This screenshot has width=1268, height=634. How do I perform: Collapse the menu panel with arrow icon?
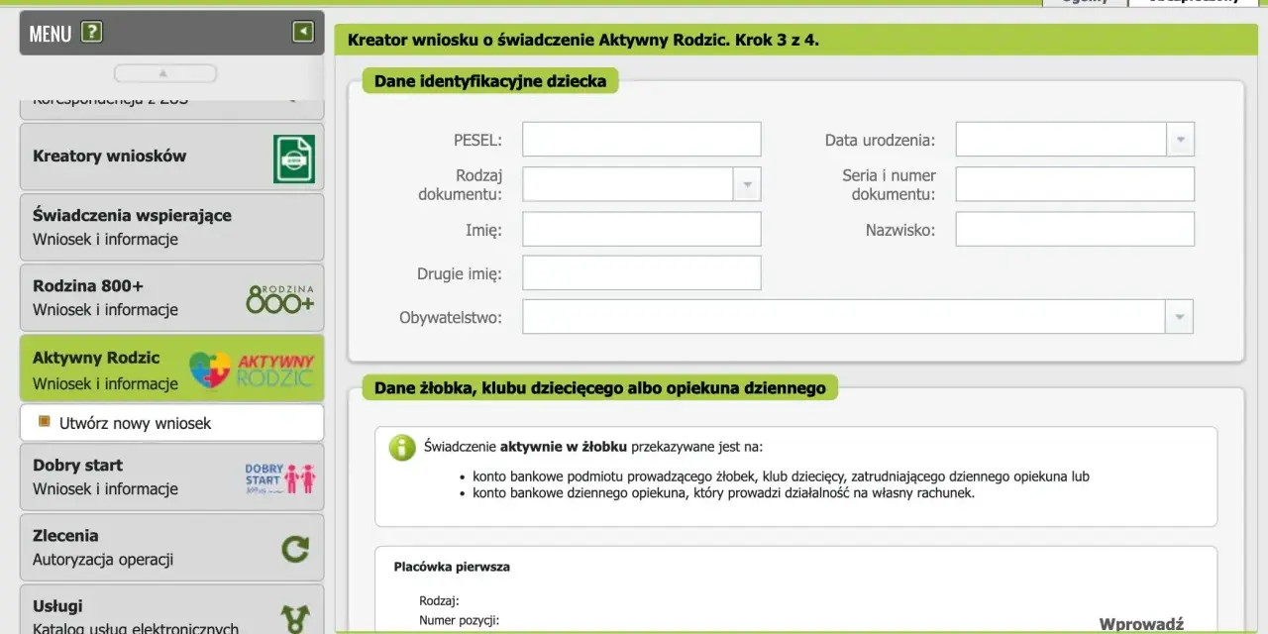pos(302,33)
